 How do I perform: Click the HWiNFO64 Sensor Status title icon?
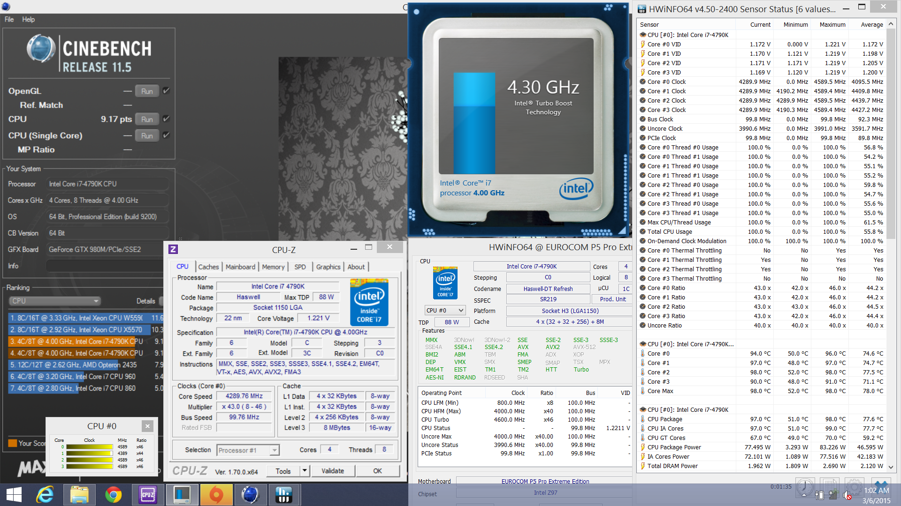pos(642,8)
